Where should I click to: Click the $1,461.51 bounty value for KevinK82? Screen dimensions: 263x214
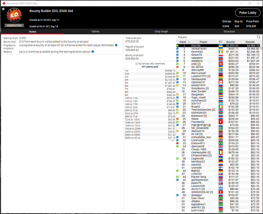pos(232,51)
